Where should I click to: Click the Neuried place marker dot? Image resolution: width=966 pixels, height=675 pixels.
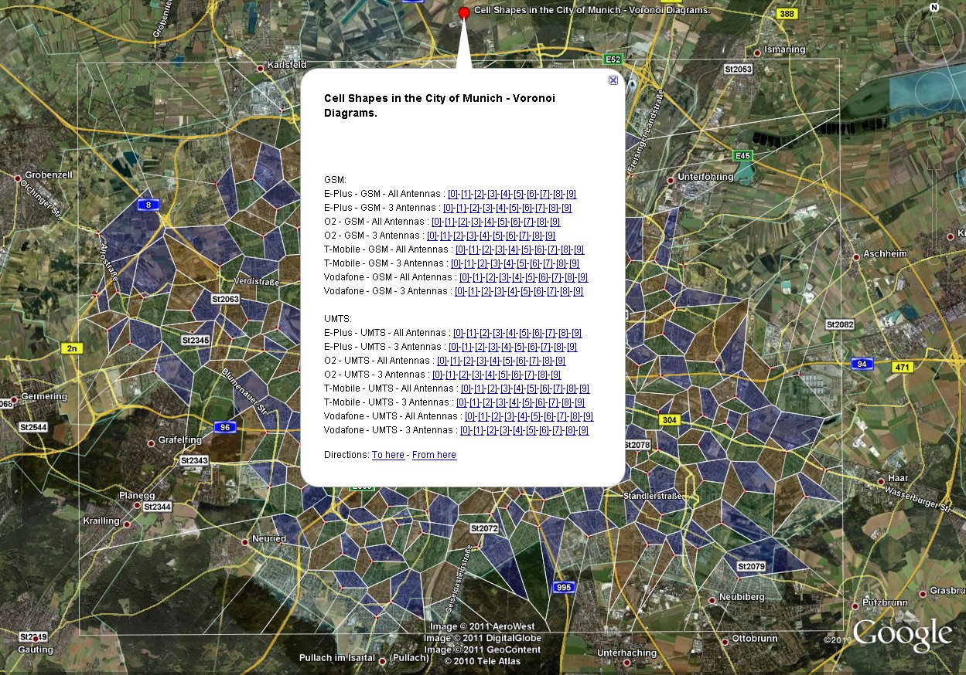click(x=245, y=542)
